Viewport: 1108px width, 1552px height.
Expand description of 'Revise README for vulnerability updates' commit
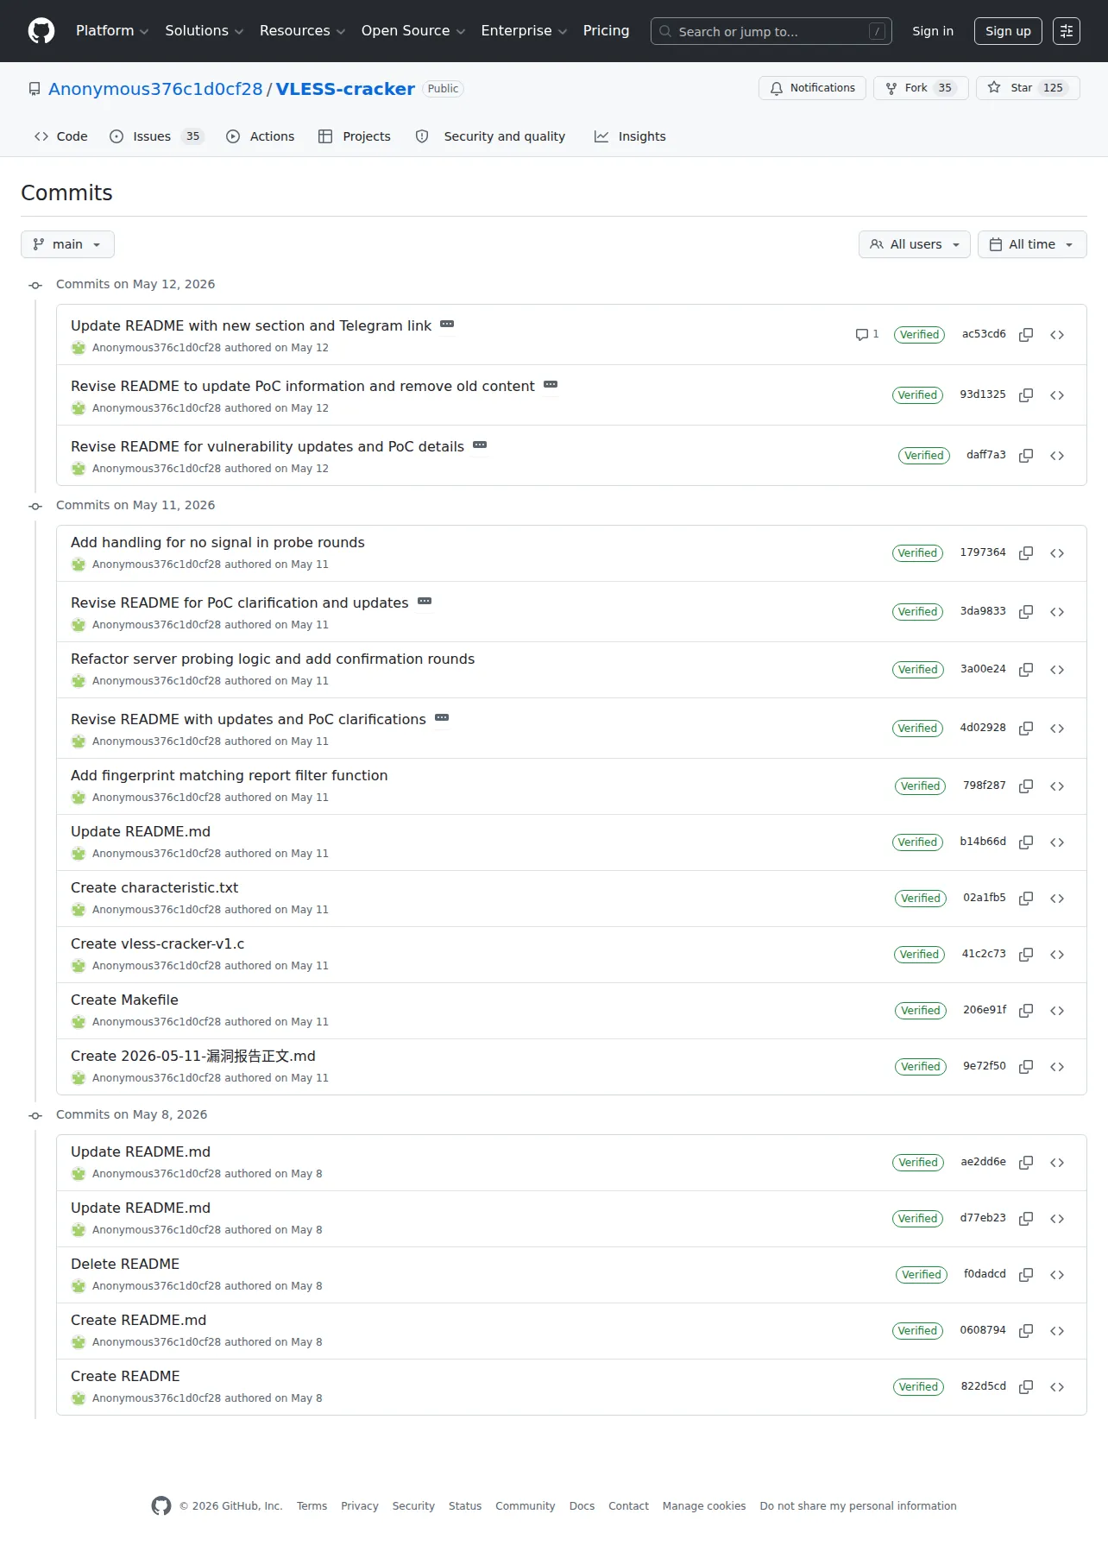pos(480,445)
